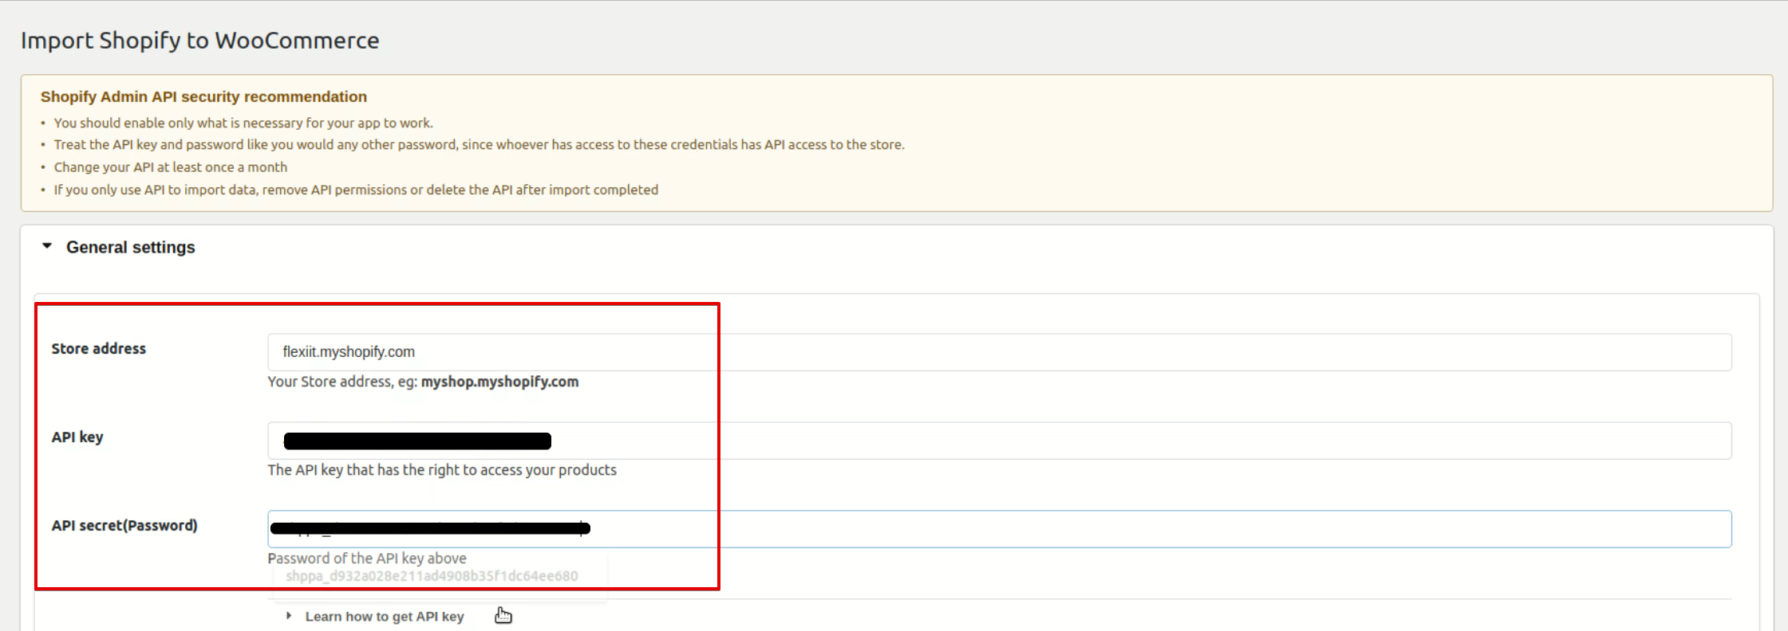The height and width of the screenshot is (631, 1788).
Task: Focus the API secret(Password) field
Action: tap(999, 529)
